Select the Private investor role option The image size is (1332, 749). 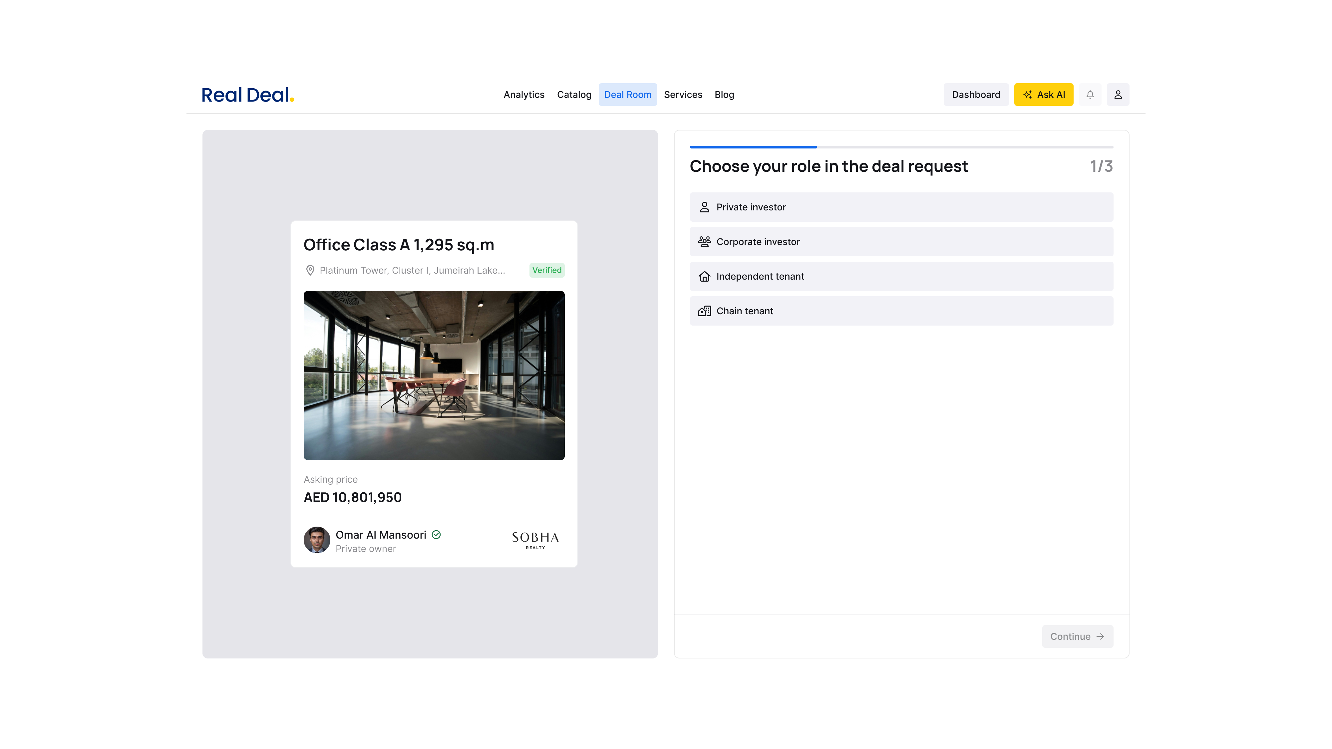point(901,207)
